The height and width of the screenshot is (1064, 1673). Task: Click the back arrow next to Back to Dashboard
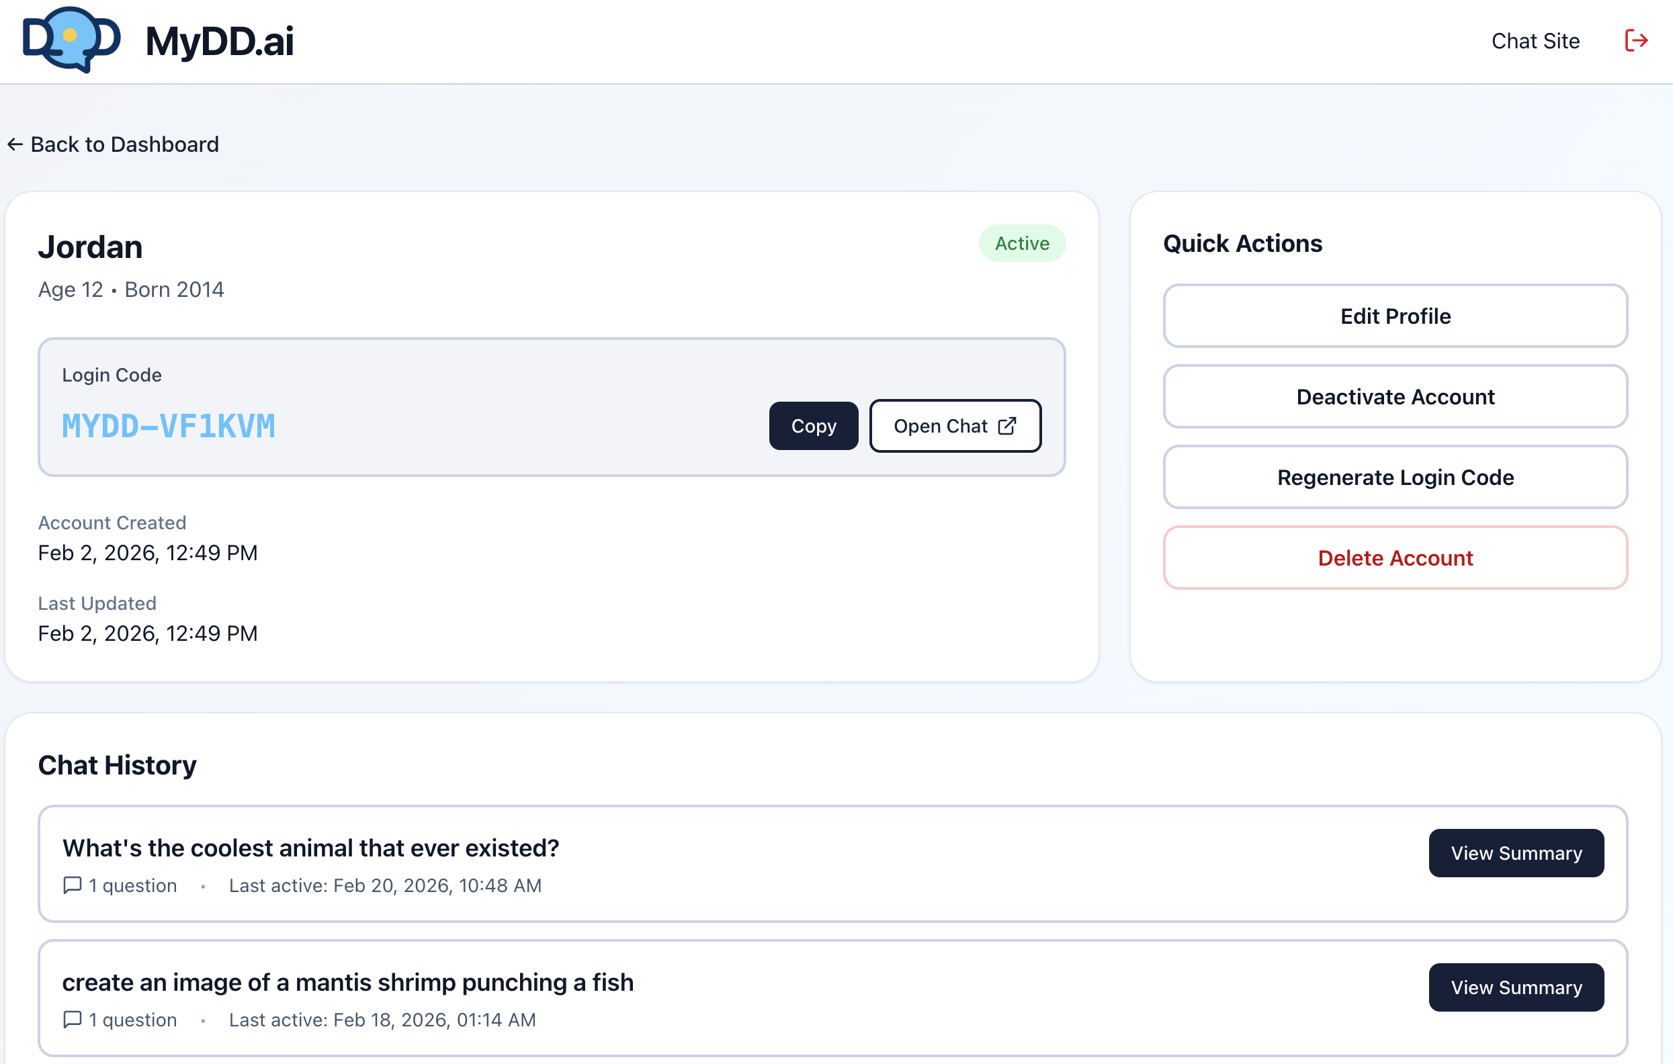pyautogui.click(x=15, y=144)
